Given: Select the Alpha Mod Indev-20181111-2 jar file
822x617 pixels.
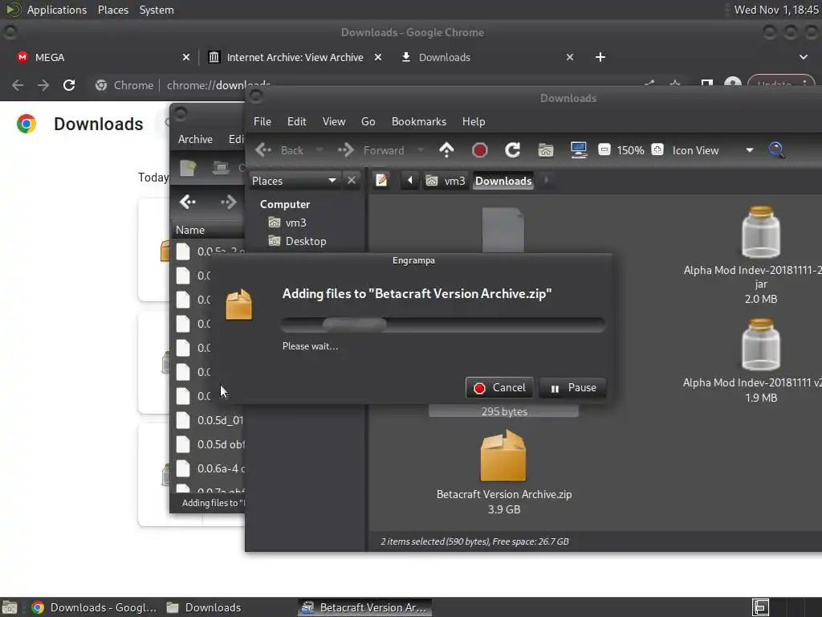Looking at the screenshot, I should click(761, 232).
